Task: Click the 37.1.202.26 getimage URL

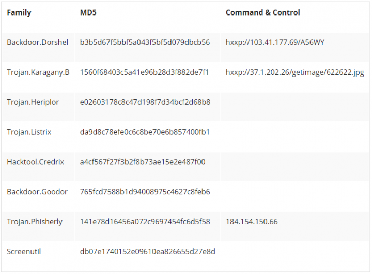Action: click(295, 72)
